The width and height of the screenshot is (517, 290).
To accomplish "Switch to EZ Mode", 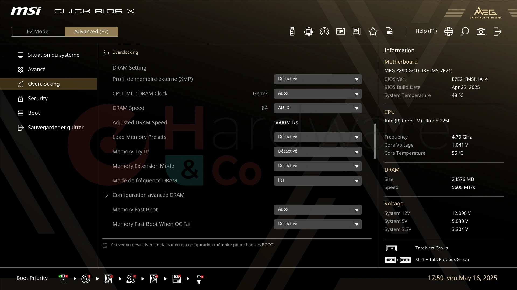I will [x=38, y=32].
